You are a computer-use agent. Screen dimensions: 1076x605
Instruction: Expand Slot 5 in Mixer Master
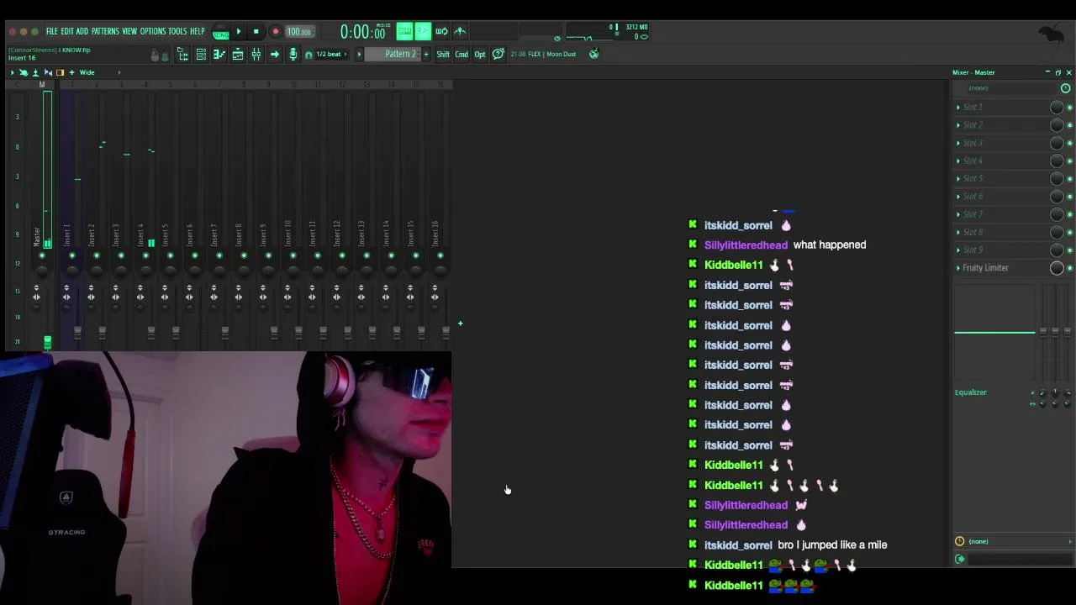point(958,178)
